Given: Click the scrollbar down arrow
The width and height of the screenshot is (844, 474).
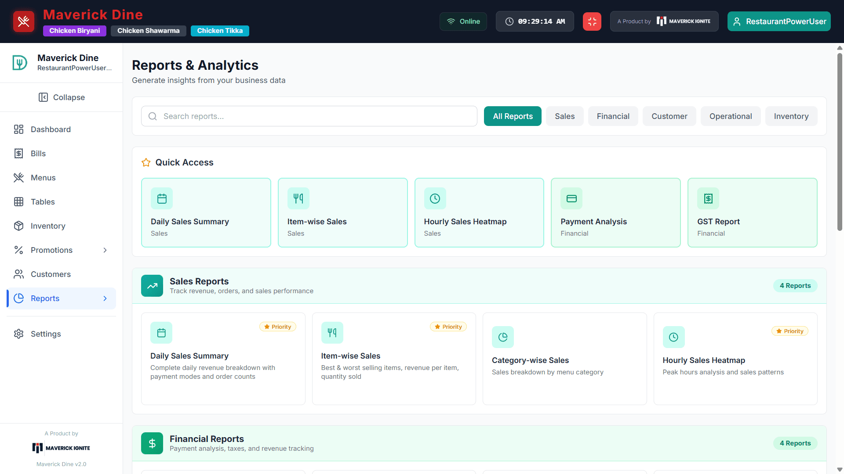Looking at the screenshot, I should [x=840, y=470].
